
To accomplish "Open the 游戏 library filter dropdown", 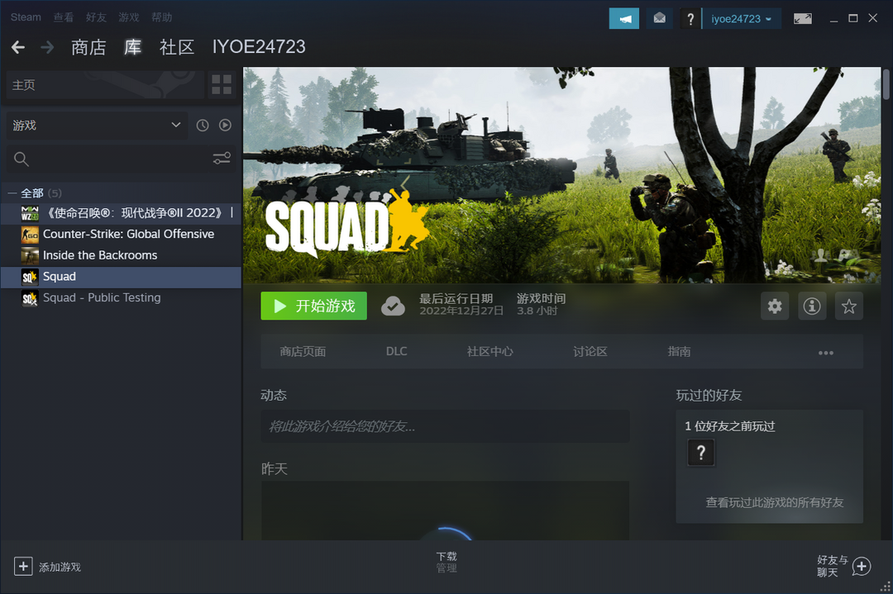I will [96, 126].
